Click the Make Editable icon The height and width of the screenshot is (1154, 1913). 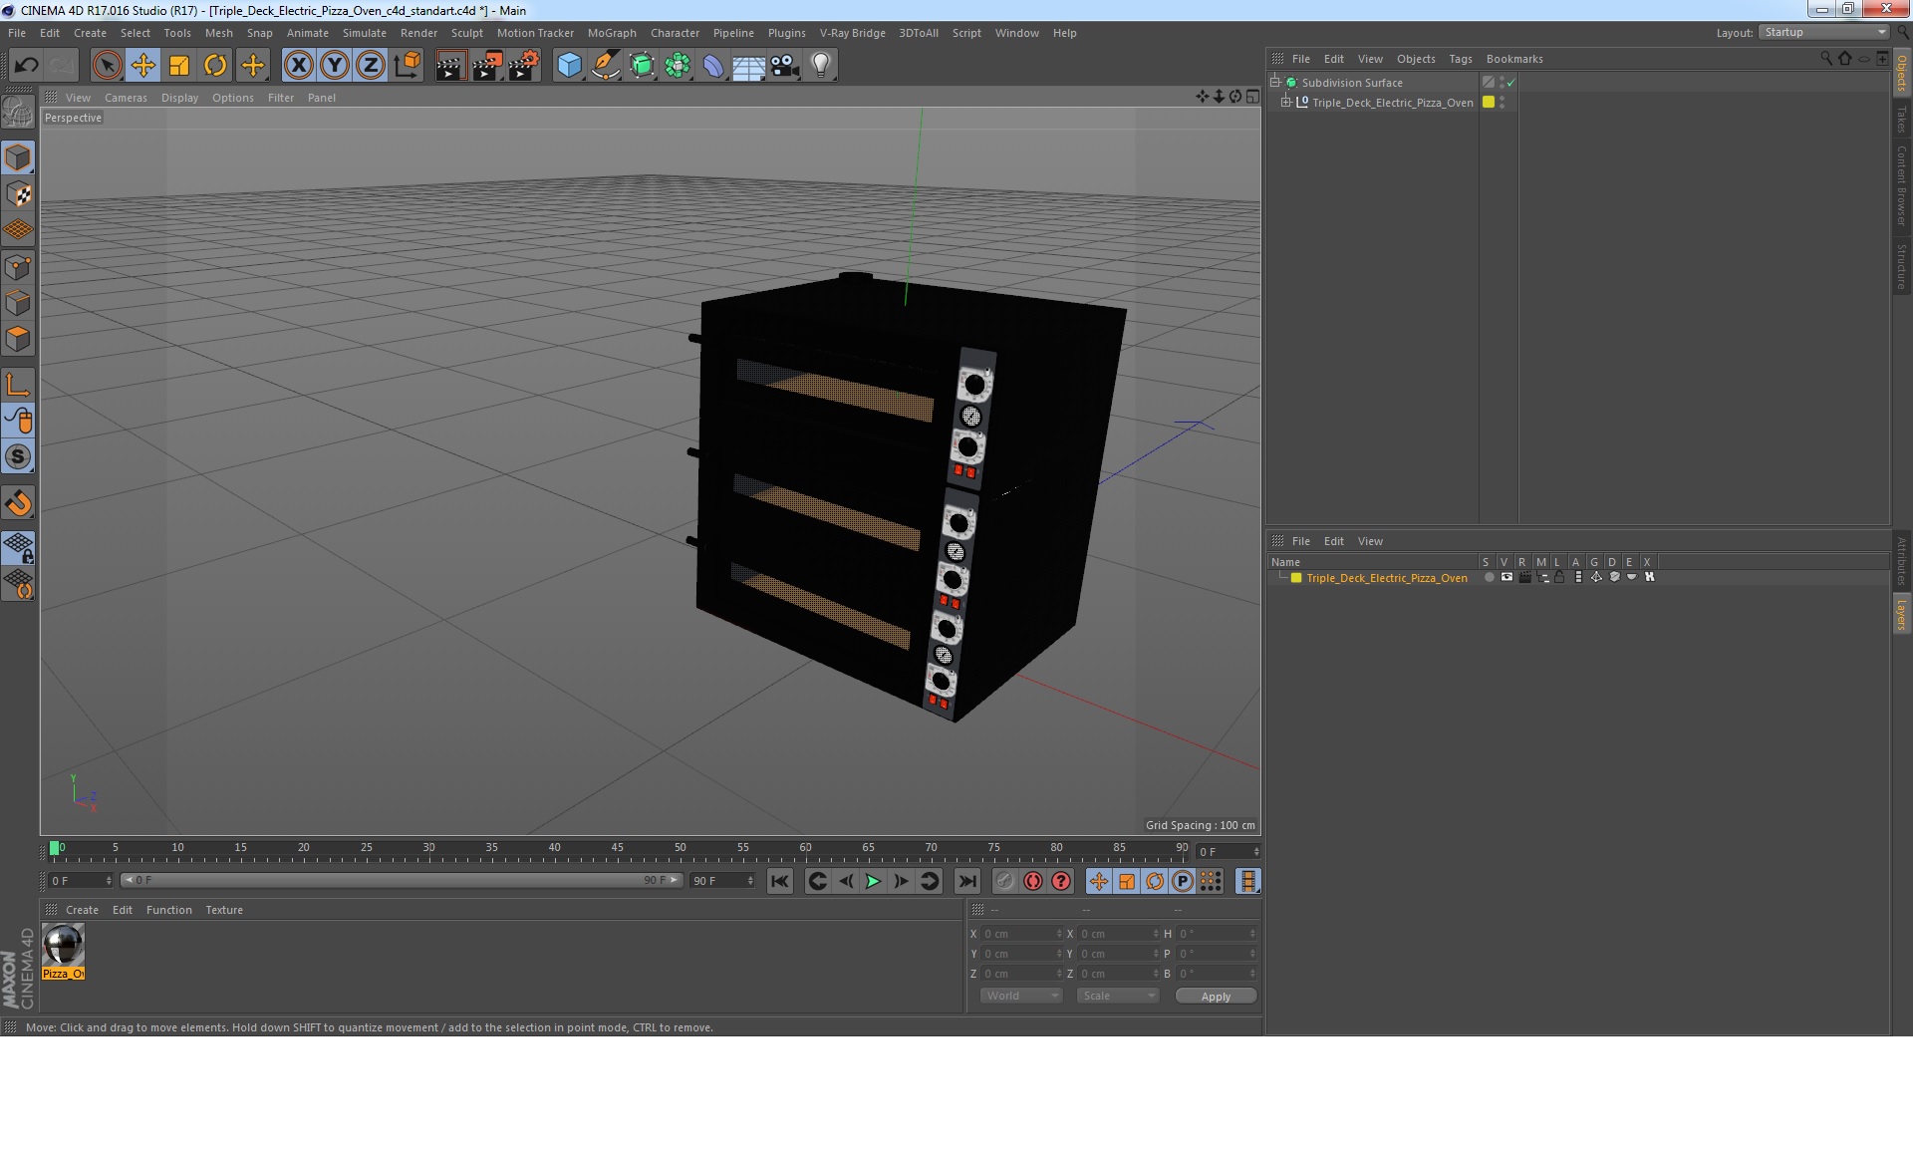[18, 113]
